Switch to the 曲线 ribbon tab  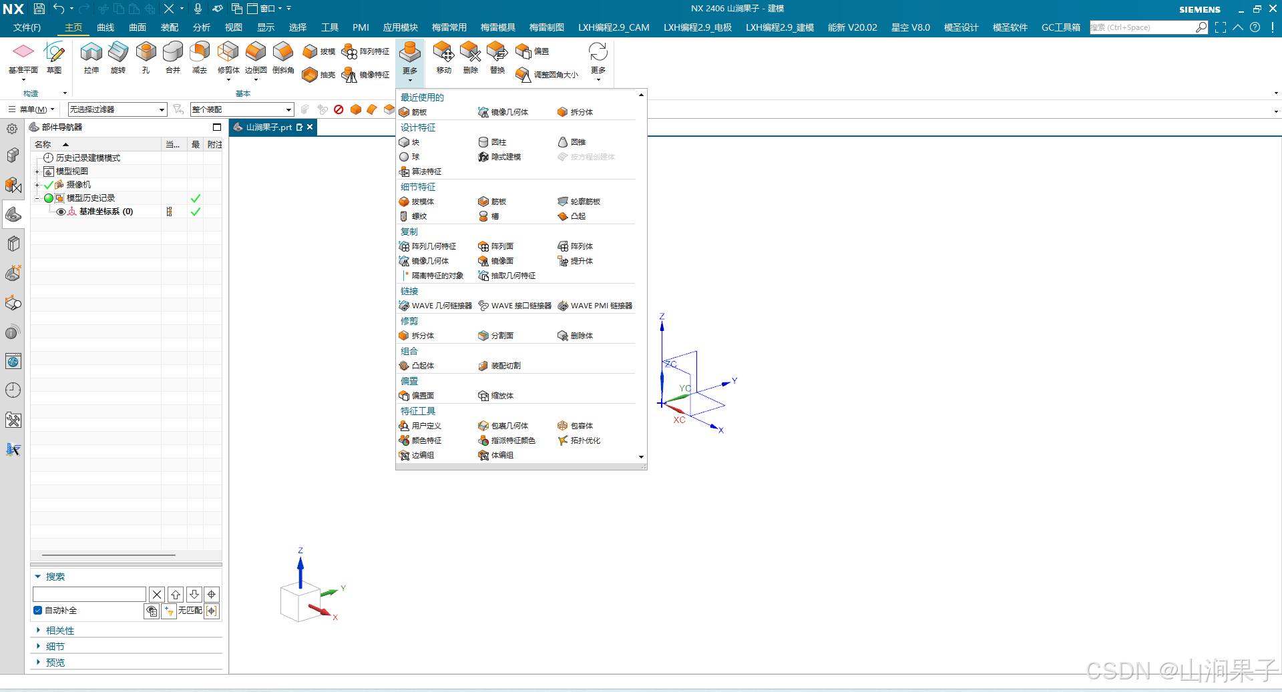[x=105, y=27]
